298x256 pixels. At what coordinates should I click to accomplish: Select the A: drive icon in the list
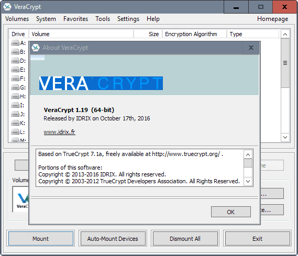(x=15, y=43)
